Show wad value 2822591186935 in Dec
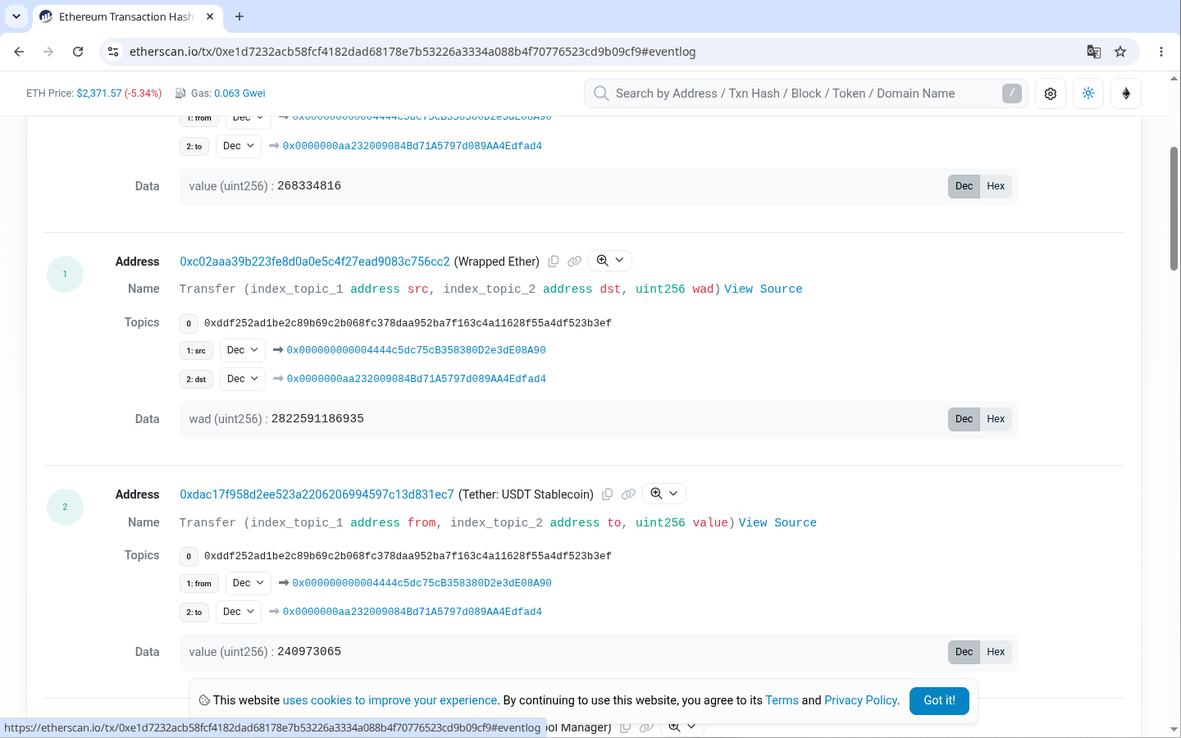Image resolution: width=1181 pixels, height=738 pixels. [964, 419]
